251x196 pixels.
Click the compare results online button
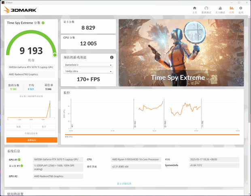pos(31,133)
